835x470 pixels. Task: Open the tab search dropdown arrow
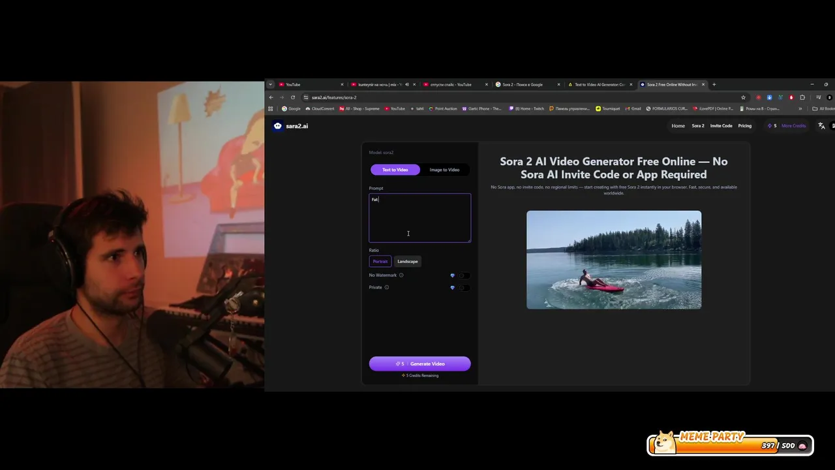[270, 84]
